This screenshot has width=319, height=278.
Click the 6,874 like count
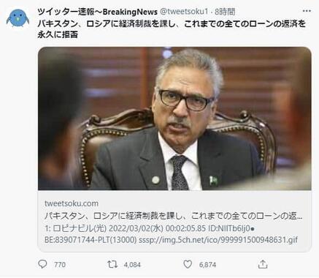207,265
